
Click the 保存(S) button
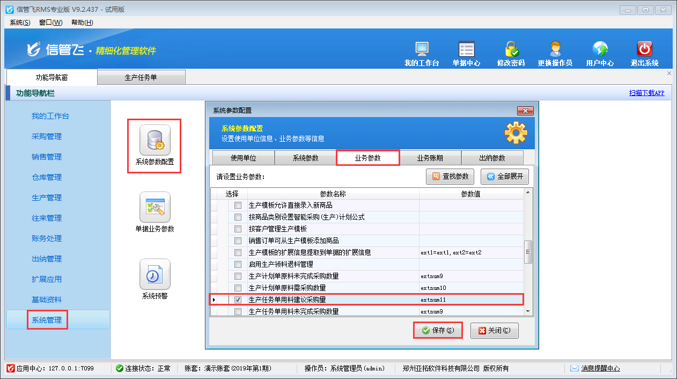[x=438, y=331]
